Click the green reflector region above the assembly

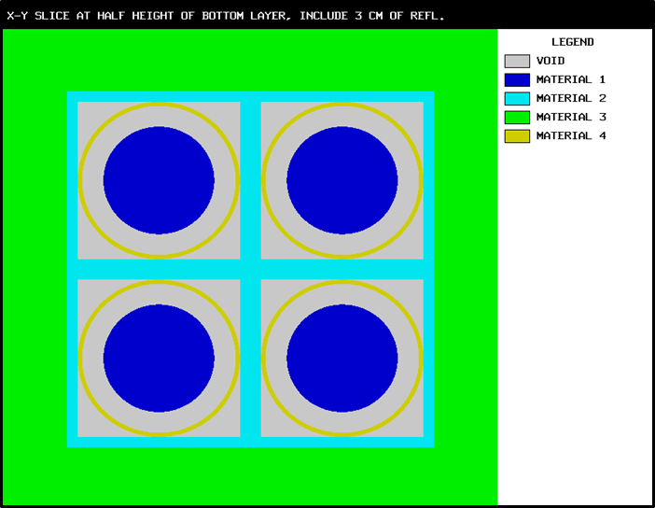(250, 60)
